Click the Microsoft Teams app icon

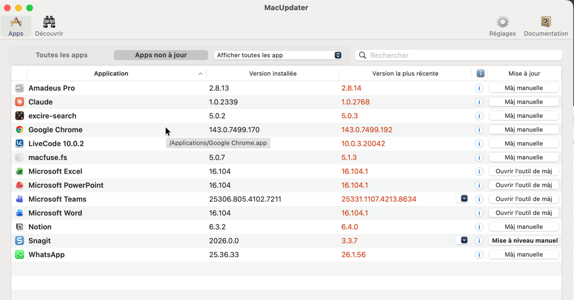pyautogui.click(x=19, y=199)
